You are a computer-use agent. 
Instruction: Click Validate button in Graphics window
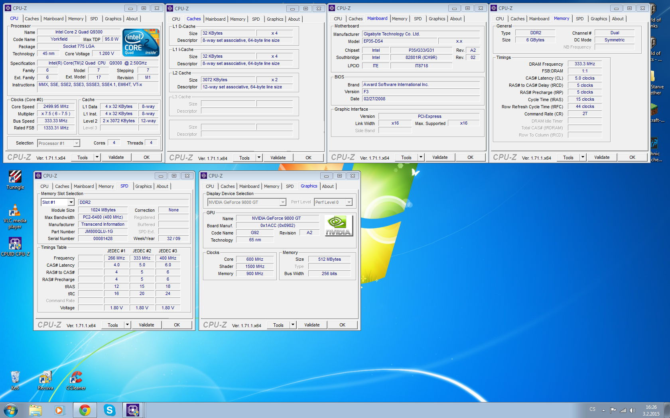click(x=312, y=325)
